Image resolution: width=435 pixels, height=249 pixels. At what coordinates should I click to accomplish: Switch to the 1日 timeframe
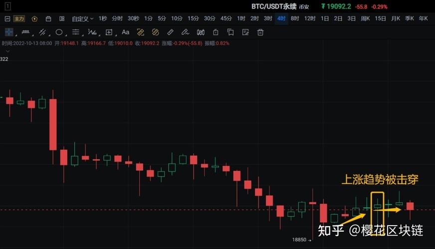[325, 18]
